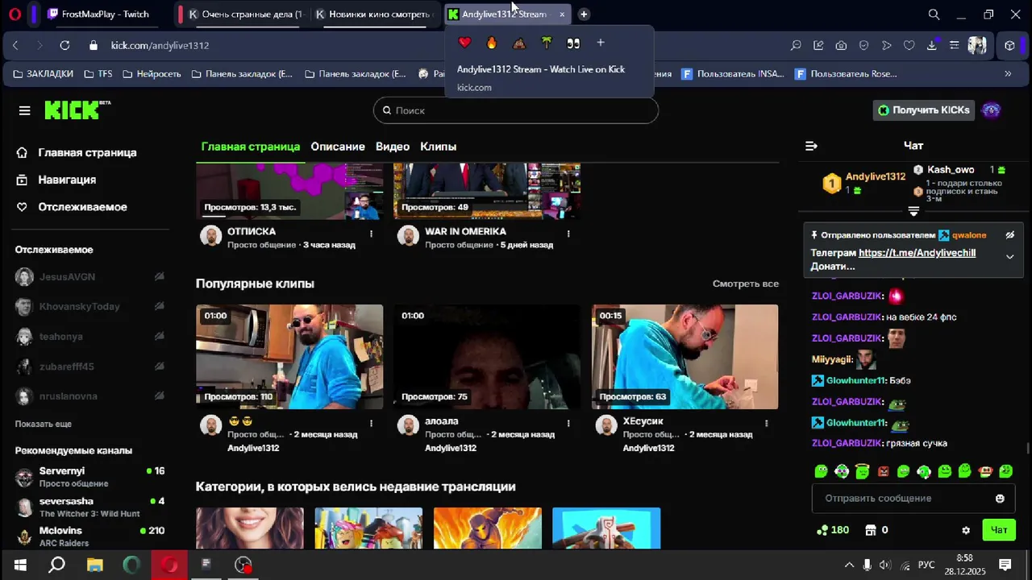Click the green Чат send button
Viewport: 1032px width, 580px height.
[x=998, y=530]
